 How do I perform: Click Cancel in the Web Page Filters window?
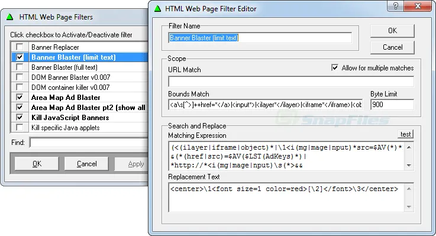[86, 164]
